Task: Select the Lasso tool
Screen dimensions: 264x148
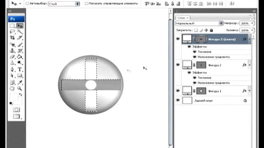Action: tap(12, 32)
